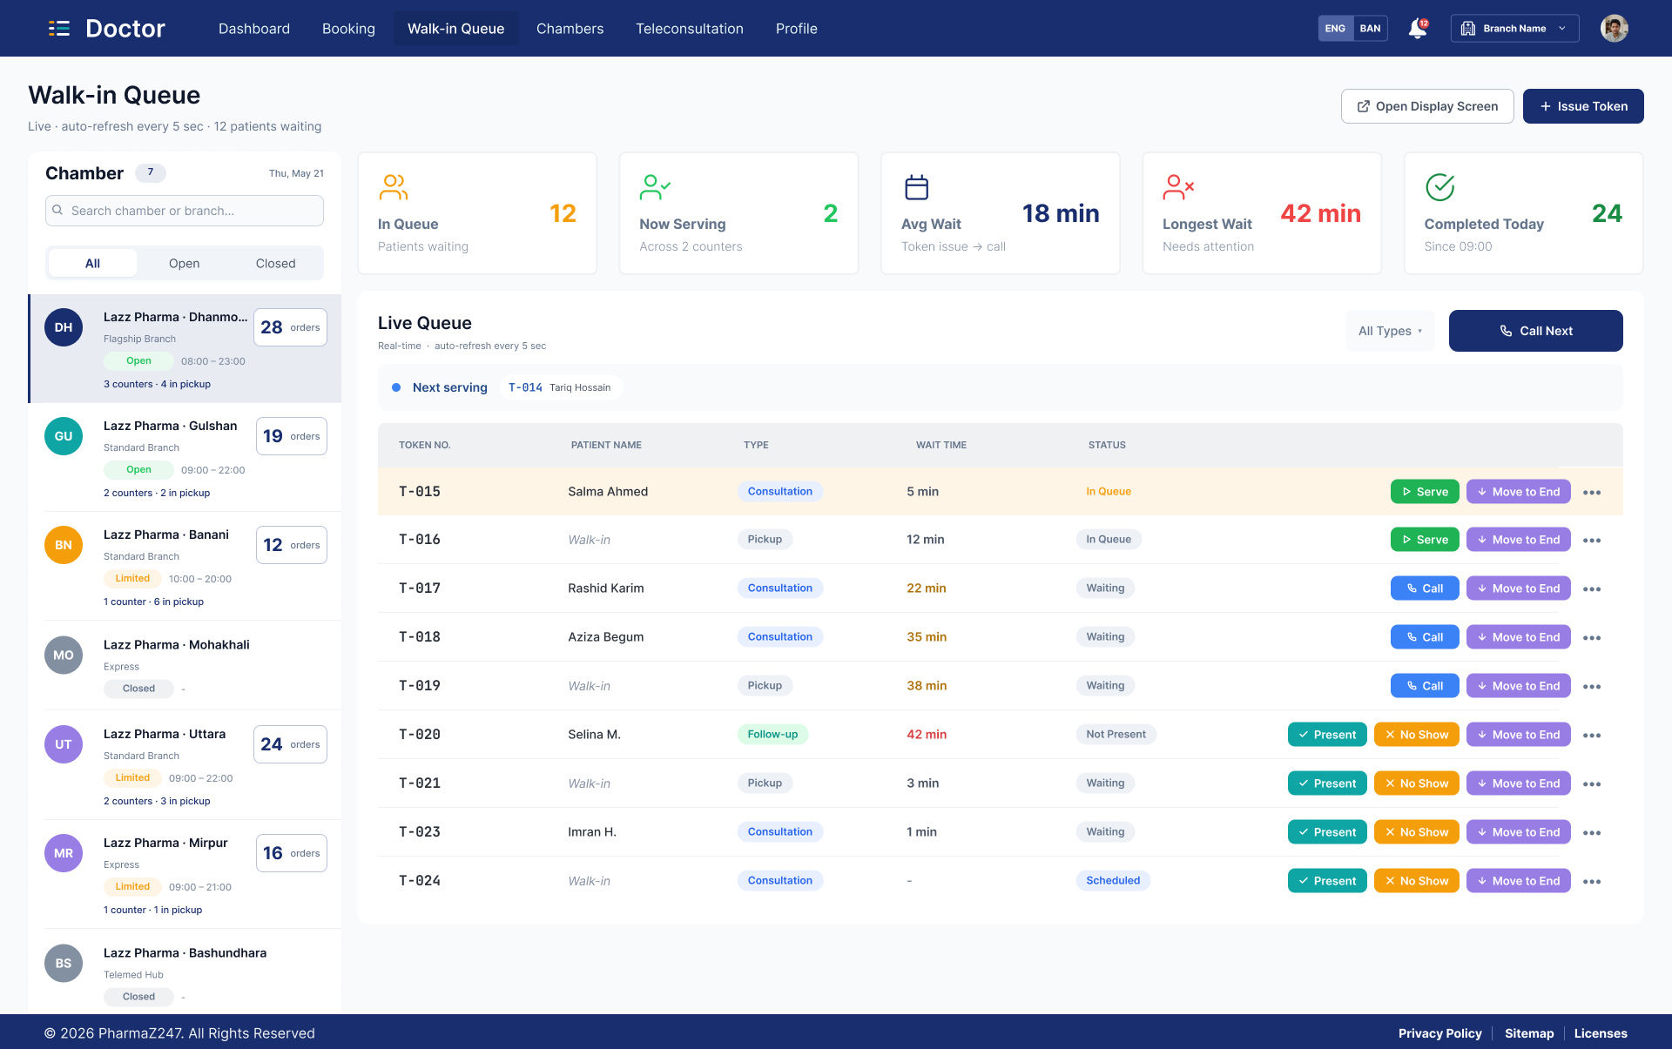Go to Profile in top navigation
Screen dimensions: 1672x1049
(797, 29)
